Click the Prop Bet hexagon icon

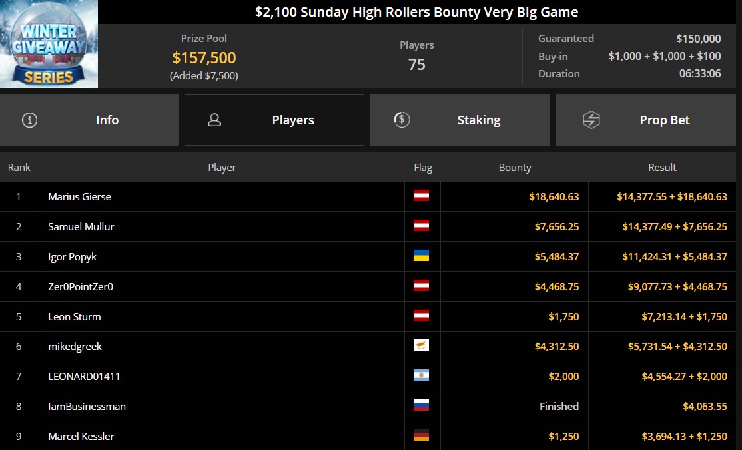[591, 120]
